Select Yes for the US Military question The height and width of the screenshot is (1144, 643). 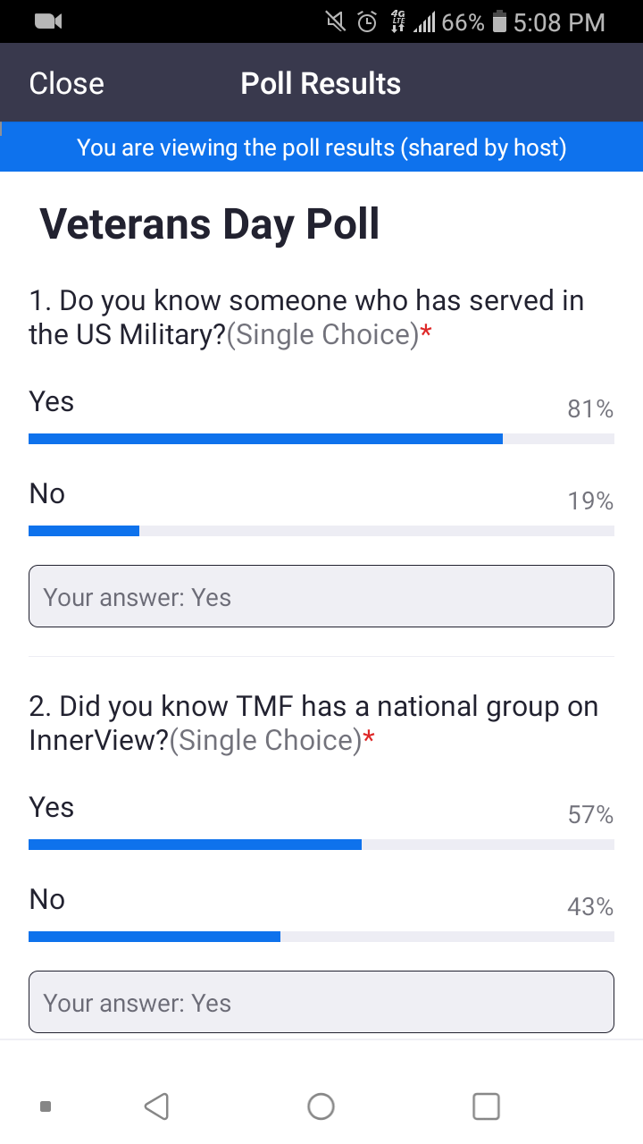pyautogui.click(x=52, y=402)
